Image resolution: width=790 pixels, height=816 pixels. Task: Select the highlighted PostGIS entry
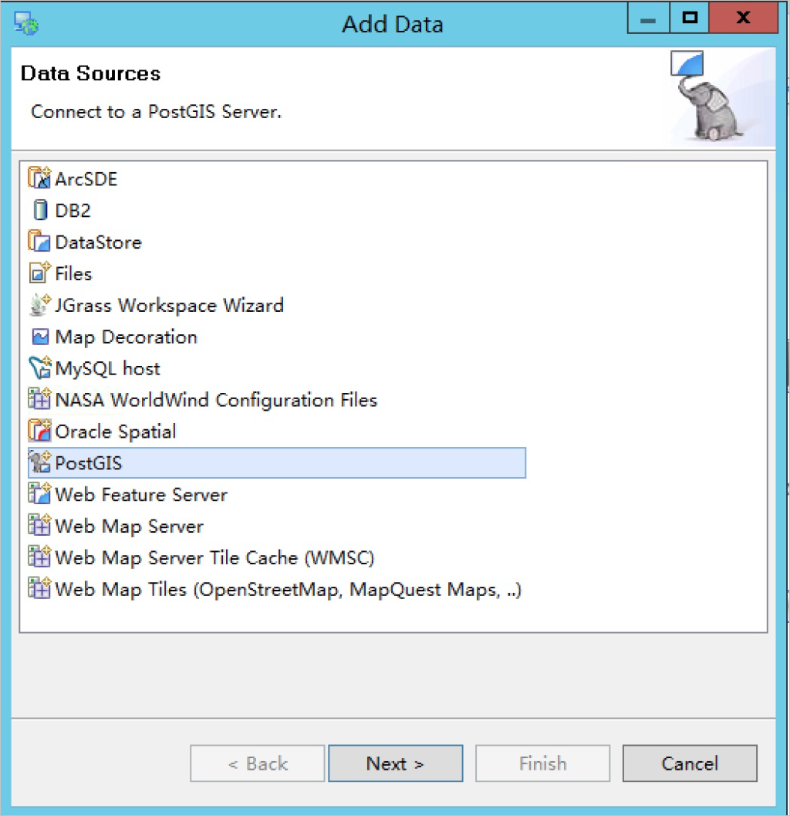[x=277, y=462]
